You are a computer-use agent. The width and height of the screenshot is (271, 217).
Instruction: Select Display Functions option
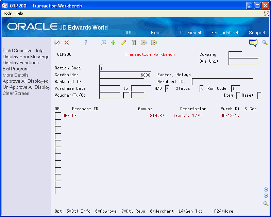[x=20, y=63]
